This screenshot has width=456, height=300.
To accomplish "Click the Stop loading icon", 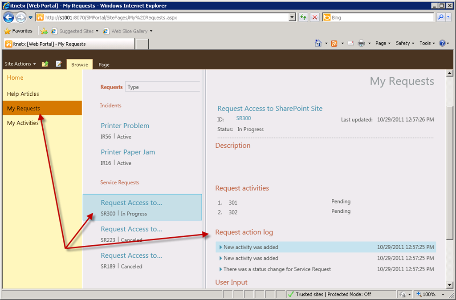I will pyautogui.click(x=314, y=17).
